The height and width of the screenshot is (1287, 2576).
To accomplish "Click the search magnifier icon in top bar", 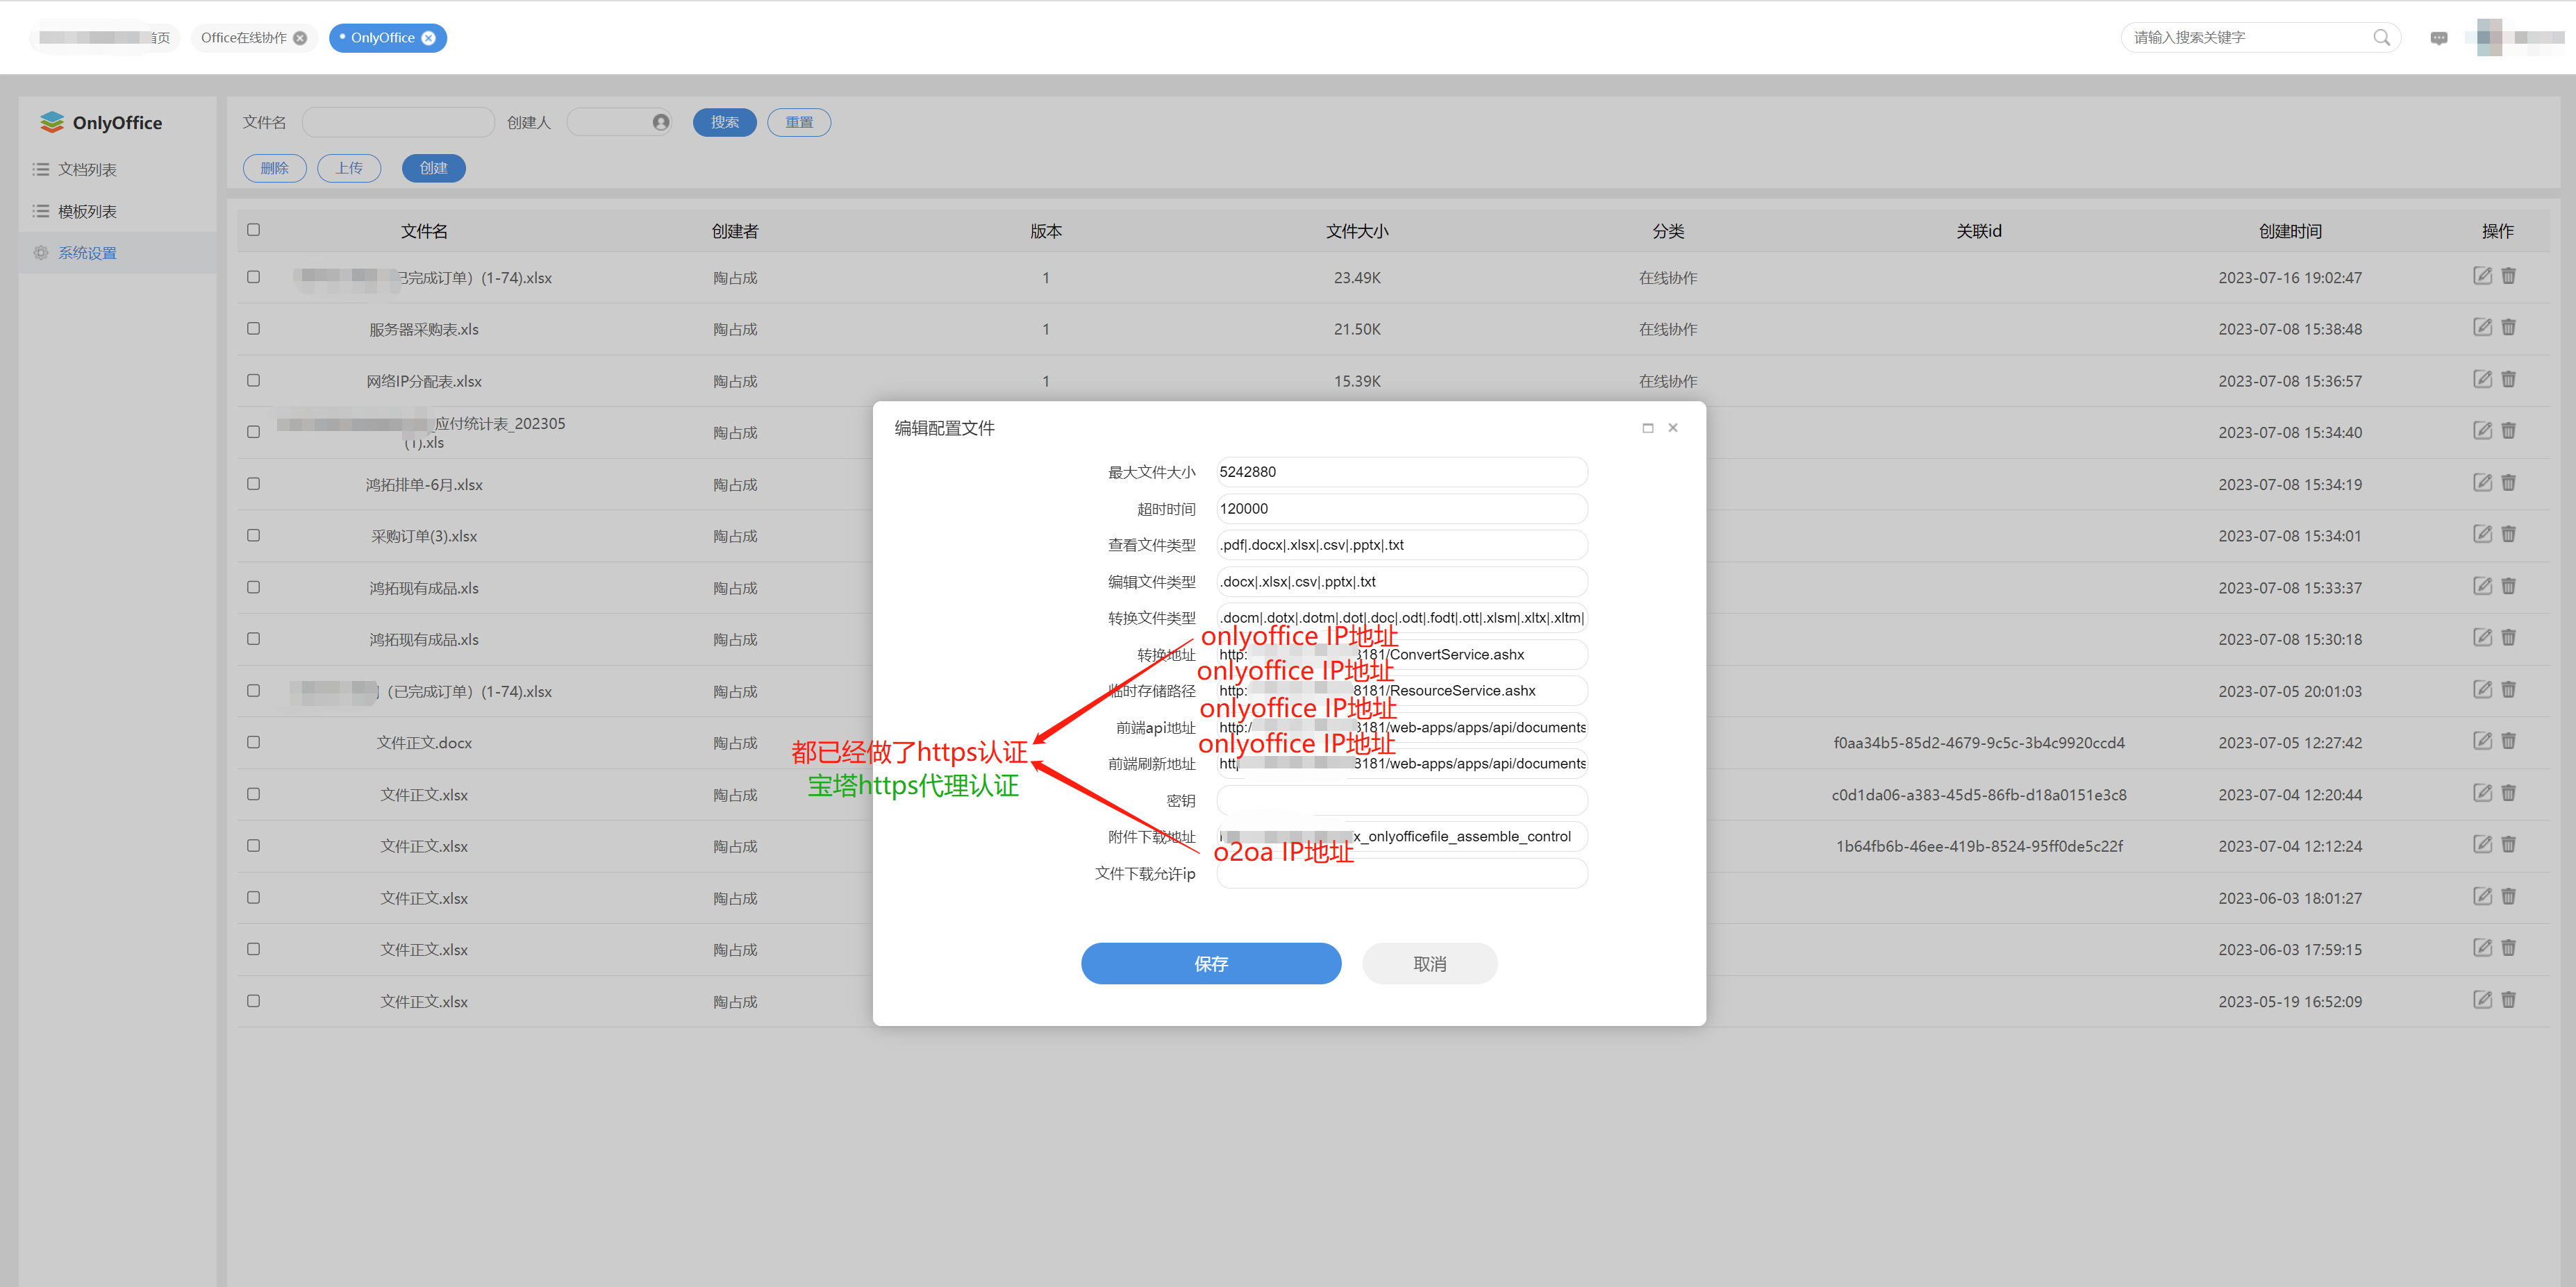I will coord(2381,38).
